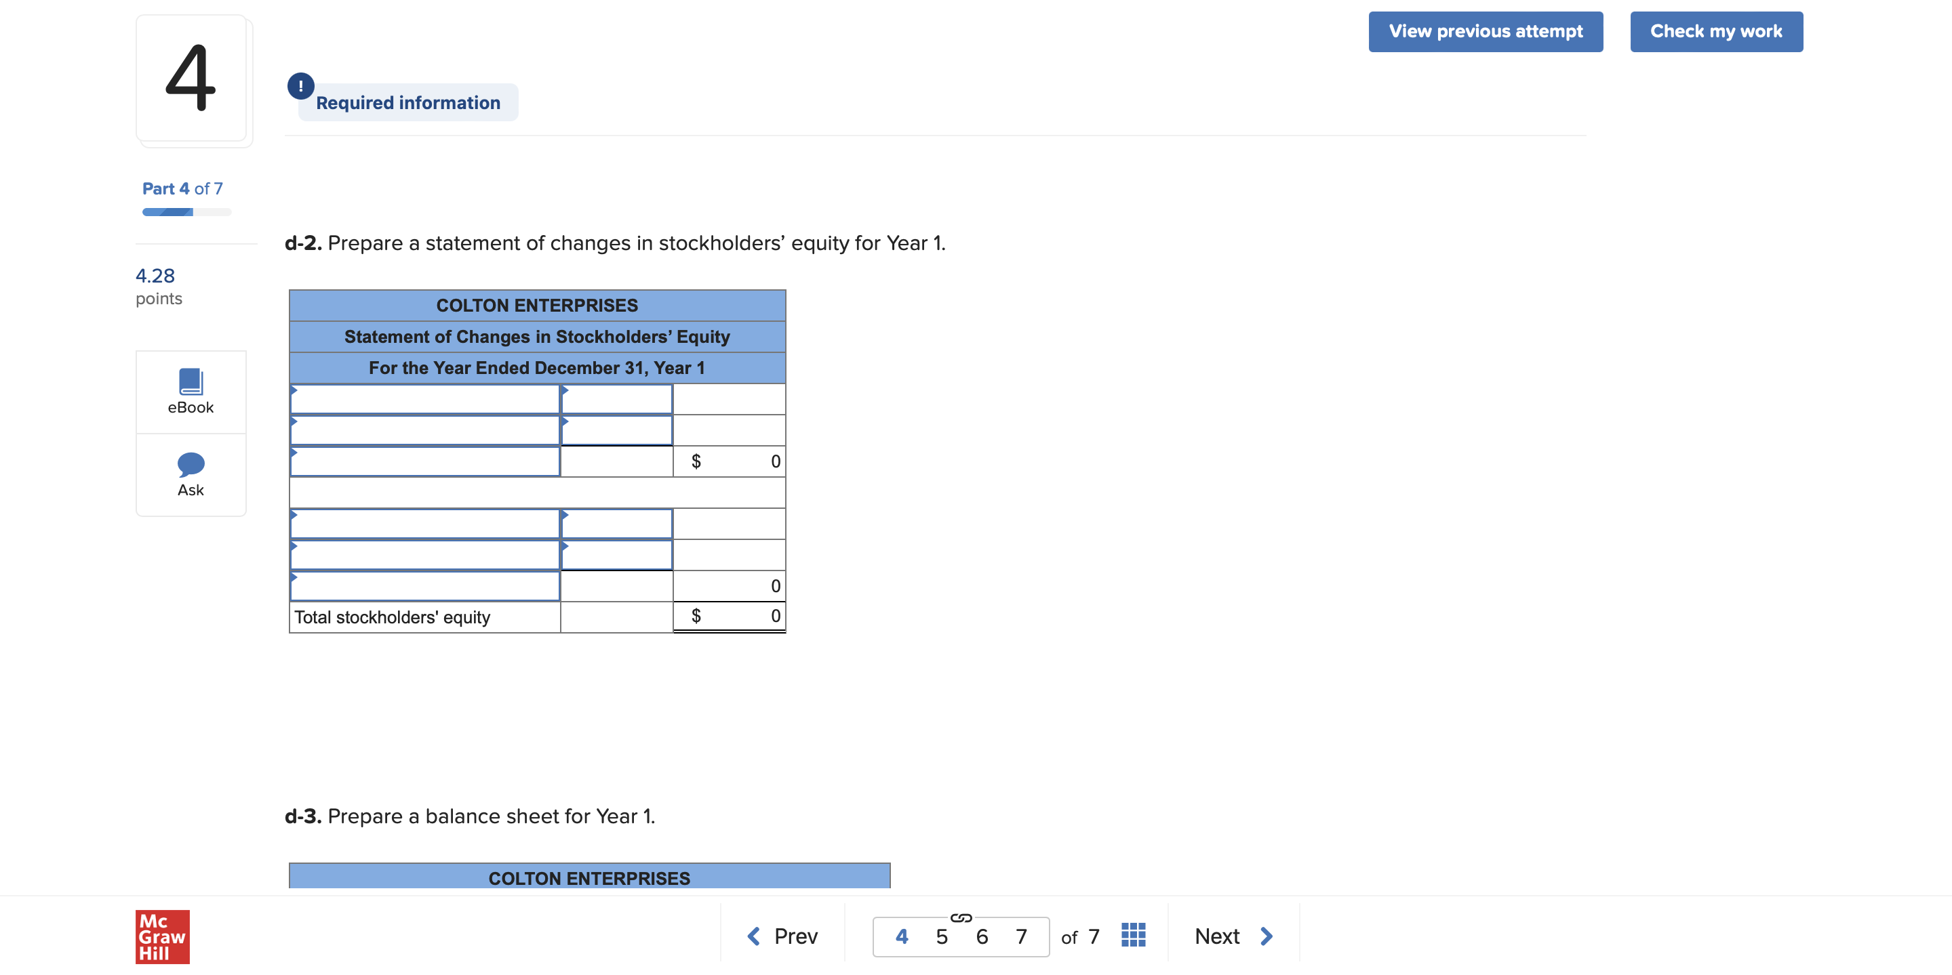Jump to question part 5
The height and width of the screenshot is (975, 1952).
coord(941,936)
